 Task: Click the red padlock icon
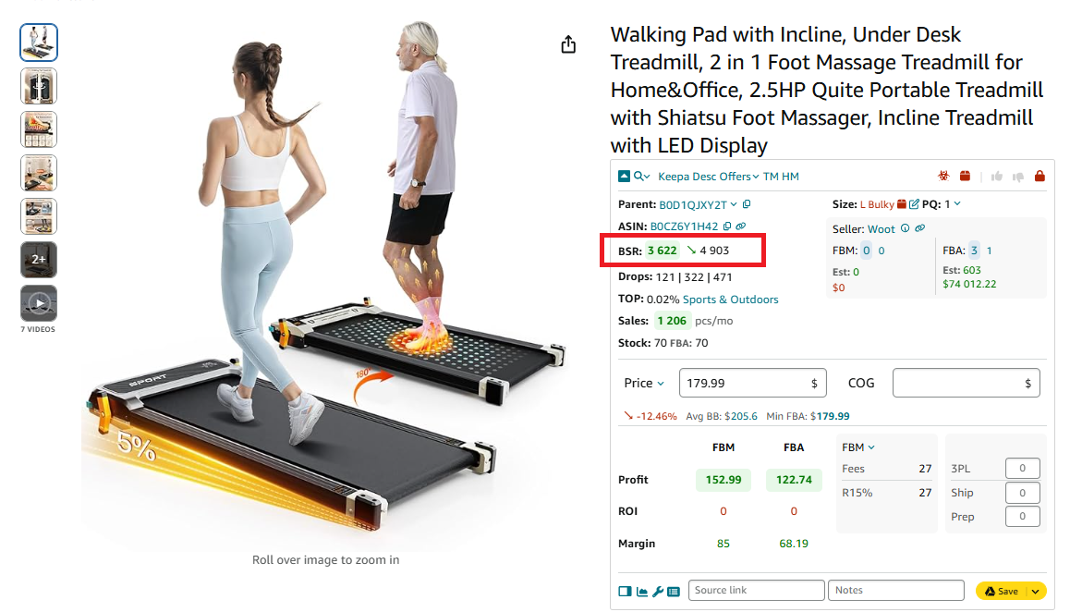coord(1040,177)
